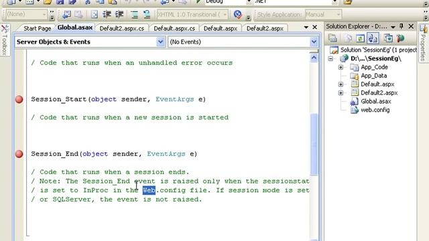The width and height of the screenshot is (429, 241).
Task: Click the editor split bar above scrollbar
Action: 314,51
